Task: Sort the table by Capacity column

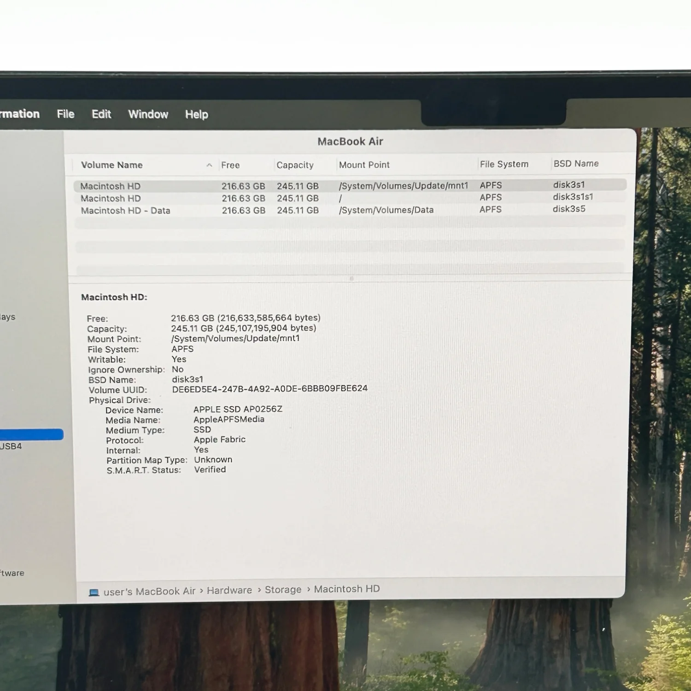Action: pos(295,165)
